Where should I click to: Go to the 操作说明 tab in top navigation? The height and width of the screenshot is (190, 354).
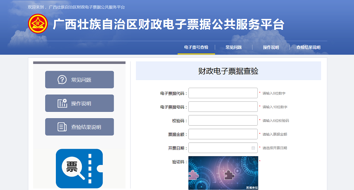(x=271, y=47)
